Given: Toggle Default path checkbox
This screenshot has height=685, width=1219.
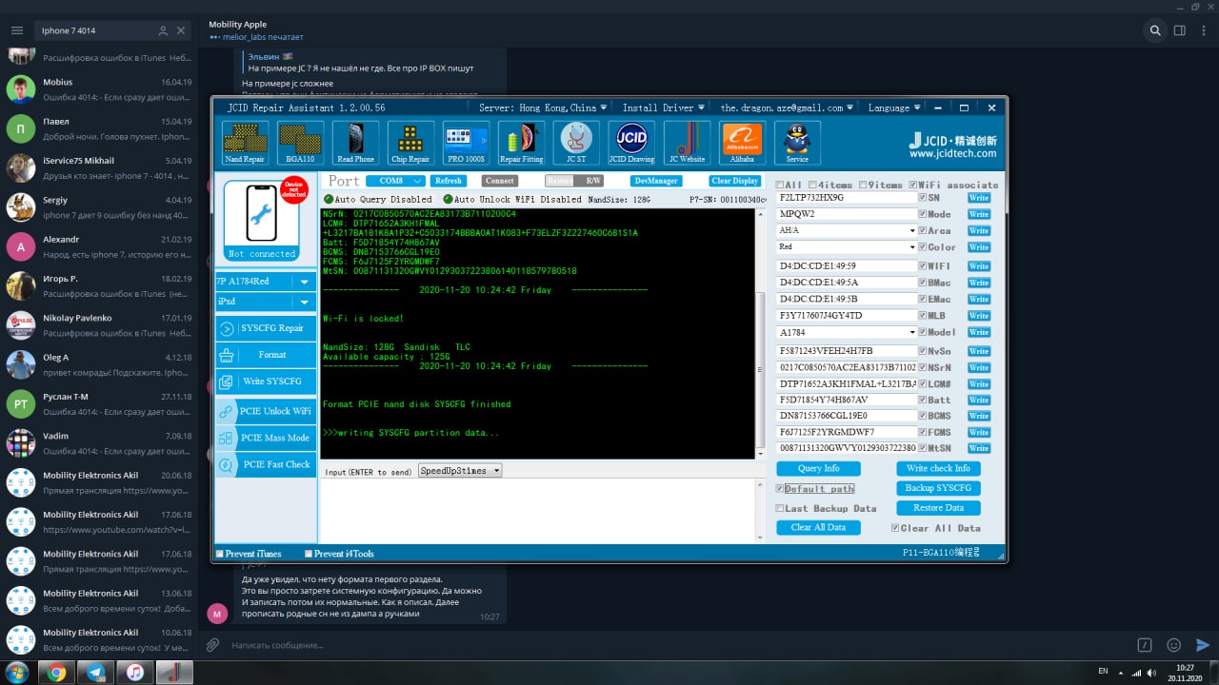Looking at the screenshot, I should pyautogui.click(x=780, y=489).
